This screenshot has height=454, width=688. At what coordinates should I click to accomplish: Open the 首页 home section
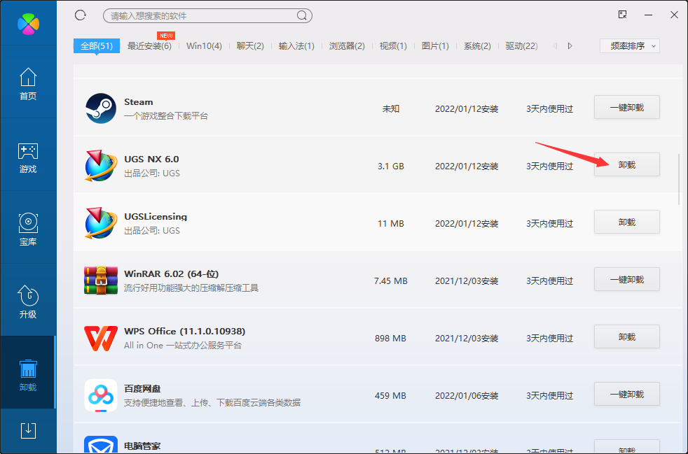tap(28, 84)
